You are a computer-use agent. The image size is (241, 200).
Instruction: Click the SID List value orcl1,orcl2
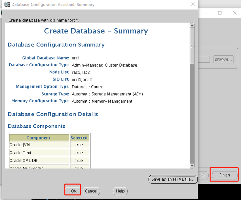pos(82,79)
